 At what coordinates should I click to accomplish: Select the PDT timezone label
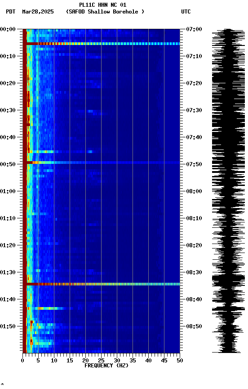pyautogui.click(x=11, y=12)
